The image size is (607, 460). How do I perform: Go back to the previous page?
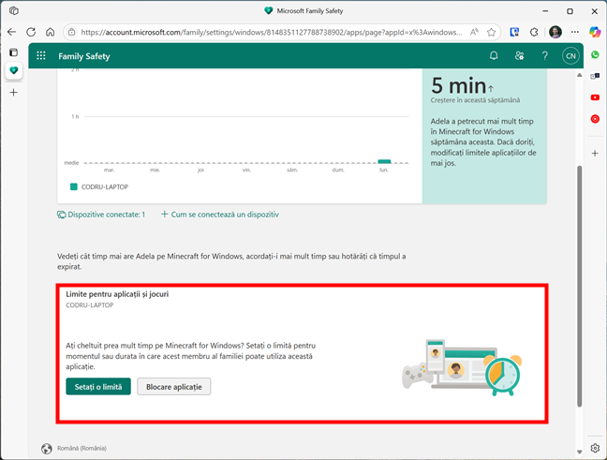(12, 32)
